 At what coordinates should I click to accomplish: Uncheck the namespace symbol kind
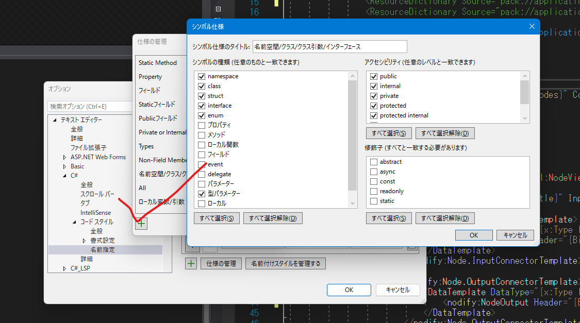tap(201, 76)
